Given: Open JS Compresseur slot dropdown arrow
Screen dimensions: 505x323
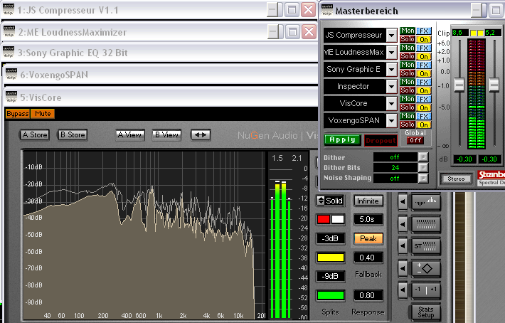Looking at the screenshot, I should coord(392,35).
